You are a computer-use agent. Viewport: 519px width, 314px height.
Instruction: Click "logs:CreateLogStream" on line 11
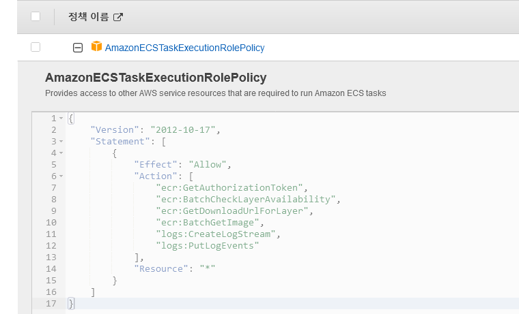tap(216, 234)
